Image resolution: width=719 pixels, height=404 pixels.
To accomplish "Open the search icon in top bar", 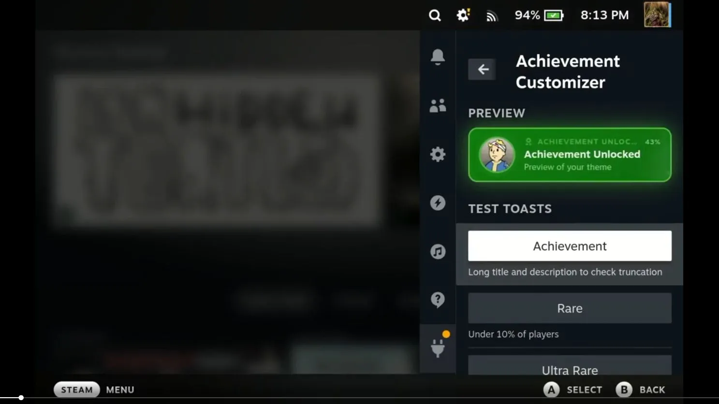I will pyautogui.click(x=435, y=15).
